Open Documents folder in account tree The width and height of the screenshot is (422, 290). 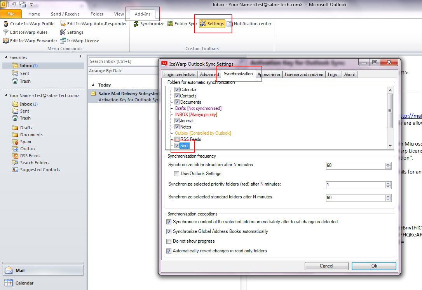31,135
